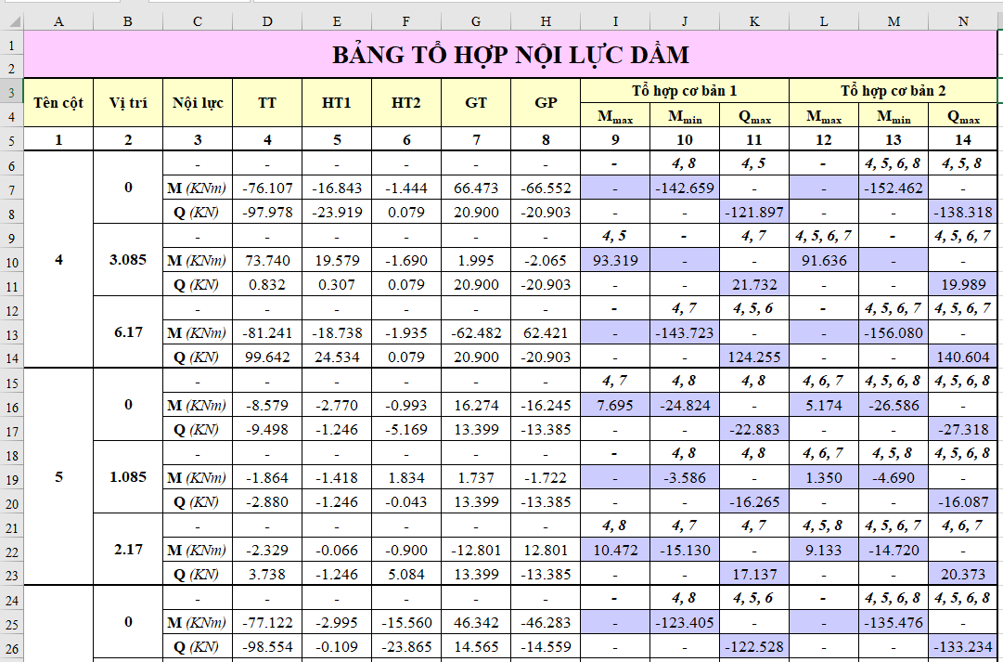Viewport: 1003px width, 662px height.
Task: Select cell with value 140.604
Action: [963, 357]
